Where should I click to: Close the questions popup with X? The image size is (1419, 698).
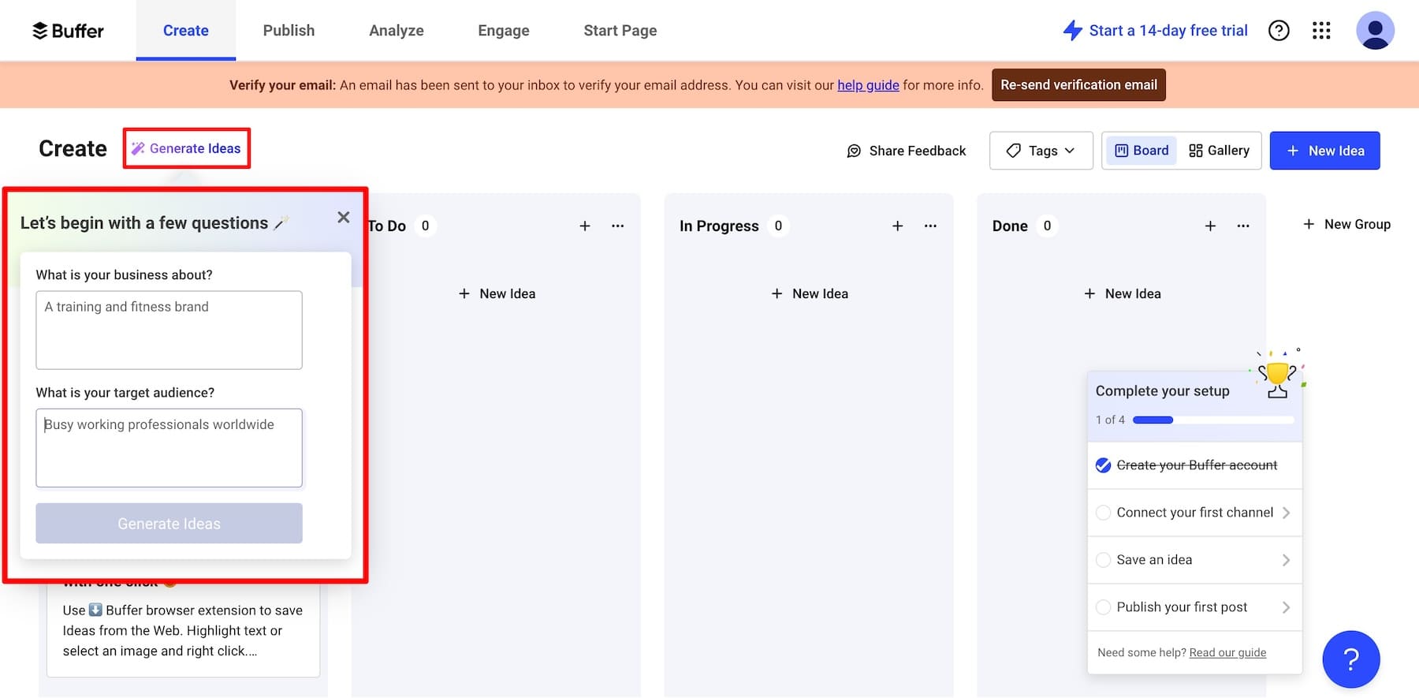tap(343, 217)
